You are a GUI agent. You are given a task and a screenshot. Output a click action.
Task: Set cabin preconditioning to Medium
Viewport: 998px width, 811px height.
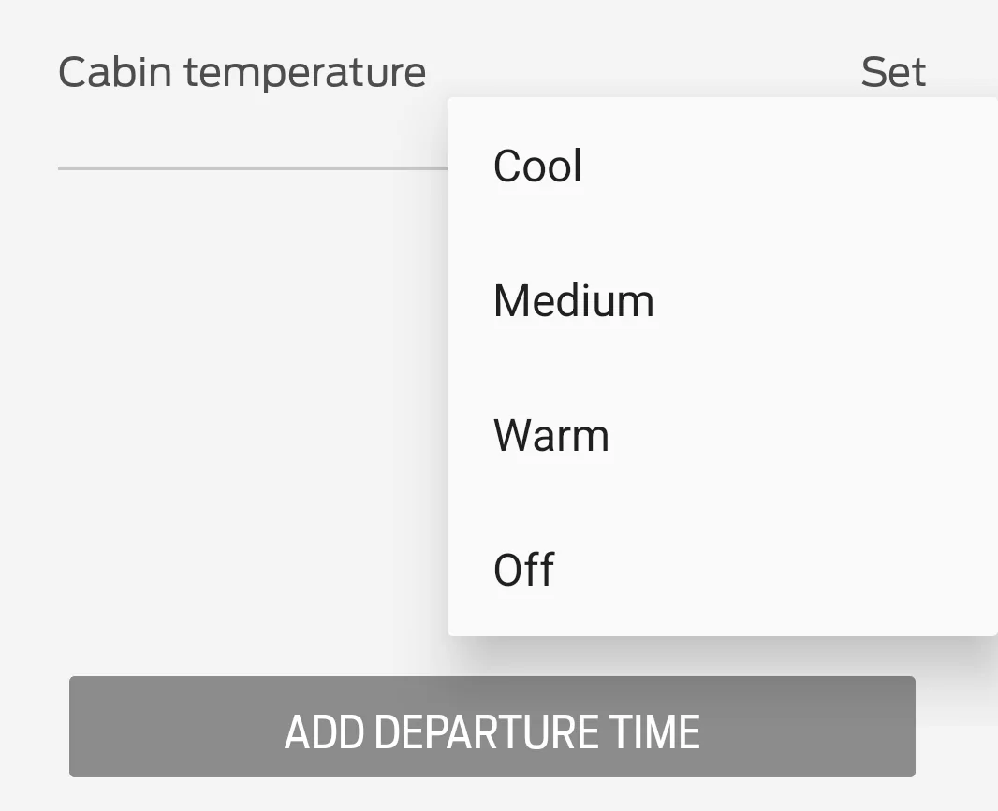pos(573,301)
